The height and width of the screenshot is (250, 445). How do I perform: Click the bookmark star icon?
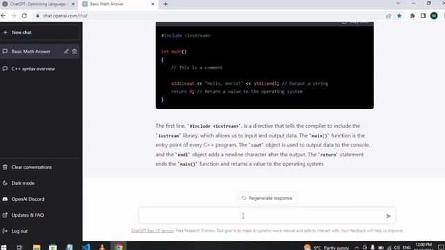pos(399,16)
